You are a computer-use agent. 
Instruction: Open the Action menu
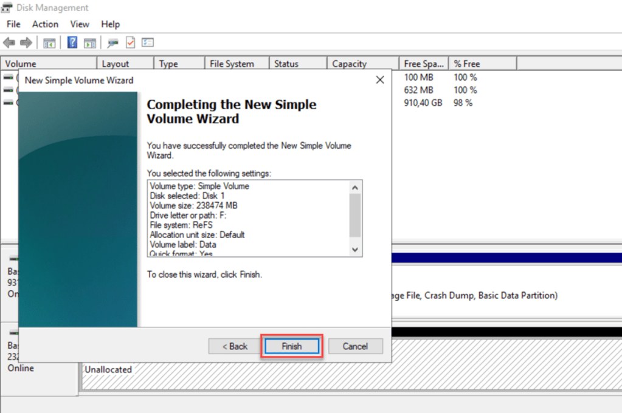(x=45, y=24)
